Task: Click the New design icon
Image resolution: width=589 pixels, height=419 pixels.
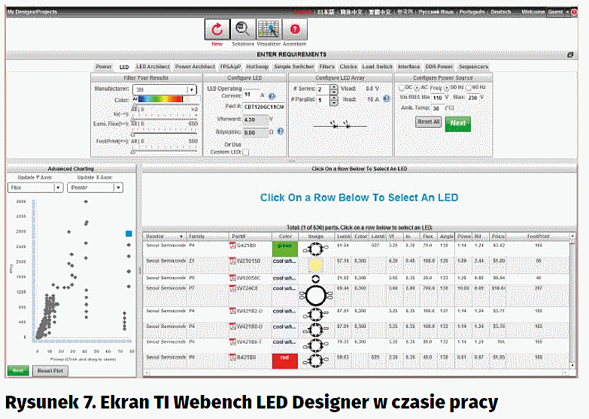Action: click(x=217, y=29)
